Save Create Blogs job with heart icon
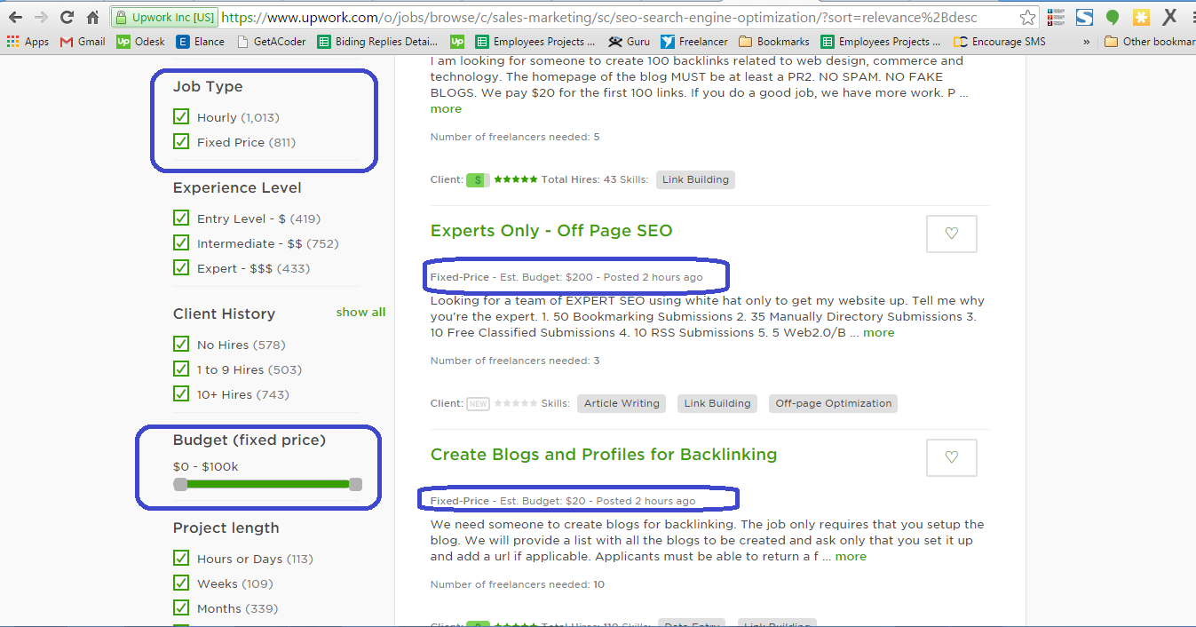 point(952,457)
